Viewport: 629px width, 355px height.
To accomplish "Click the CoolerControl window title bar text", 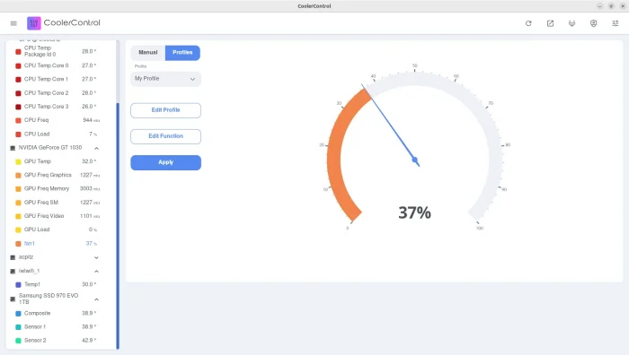I will [314, 6].
